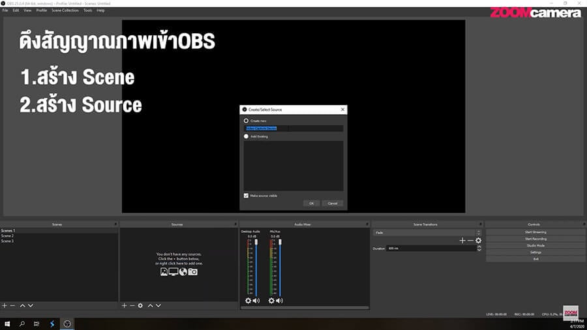Open Task View on taskbar
Screen dimensions: 587x330
click(x=37, y=324)
